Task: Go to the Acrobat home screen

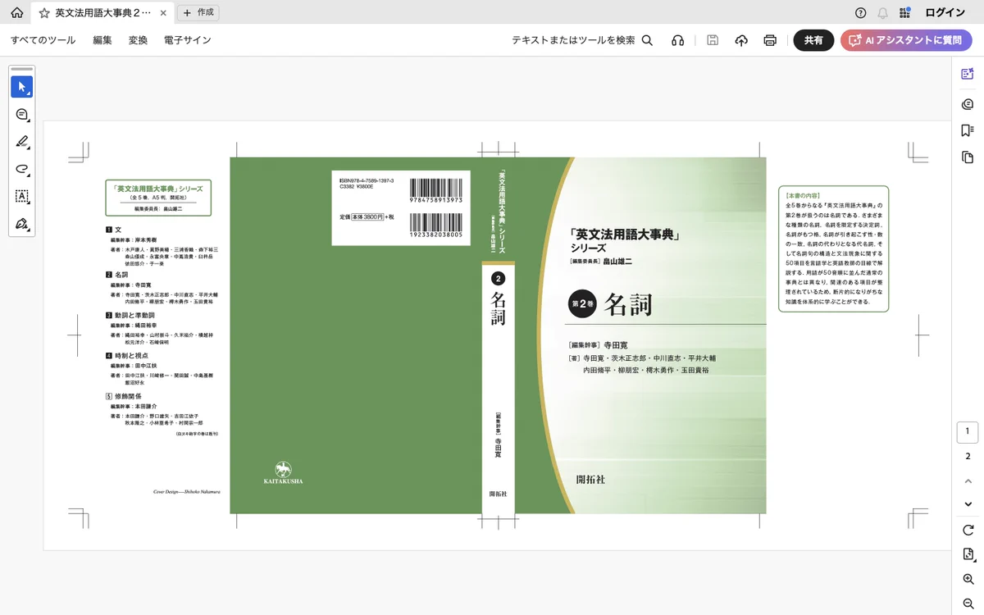Action: [16, 13]
